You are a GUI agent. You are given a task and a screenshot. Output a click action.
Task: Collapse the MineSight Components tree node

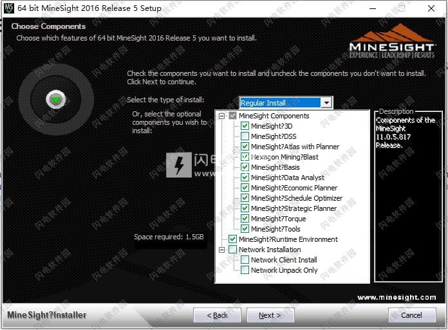tap(221, 116)
